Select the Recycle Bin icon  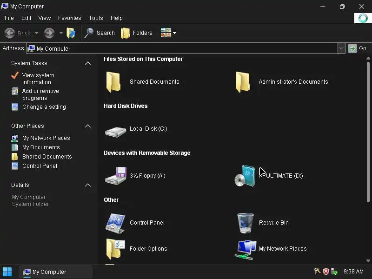coord(246,223)
